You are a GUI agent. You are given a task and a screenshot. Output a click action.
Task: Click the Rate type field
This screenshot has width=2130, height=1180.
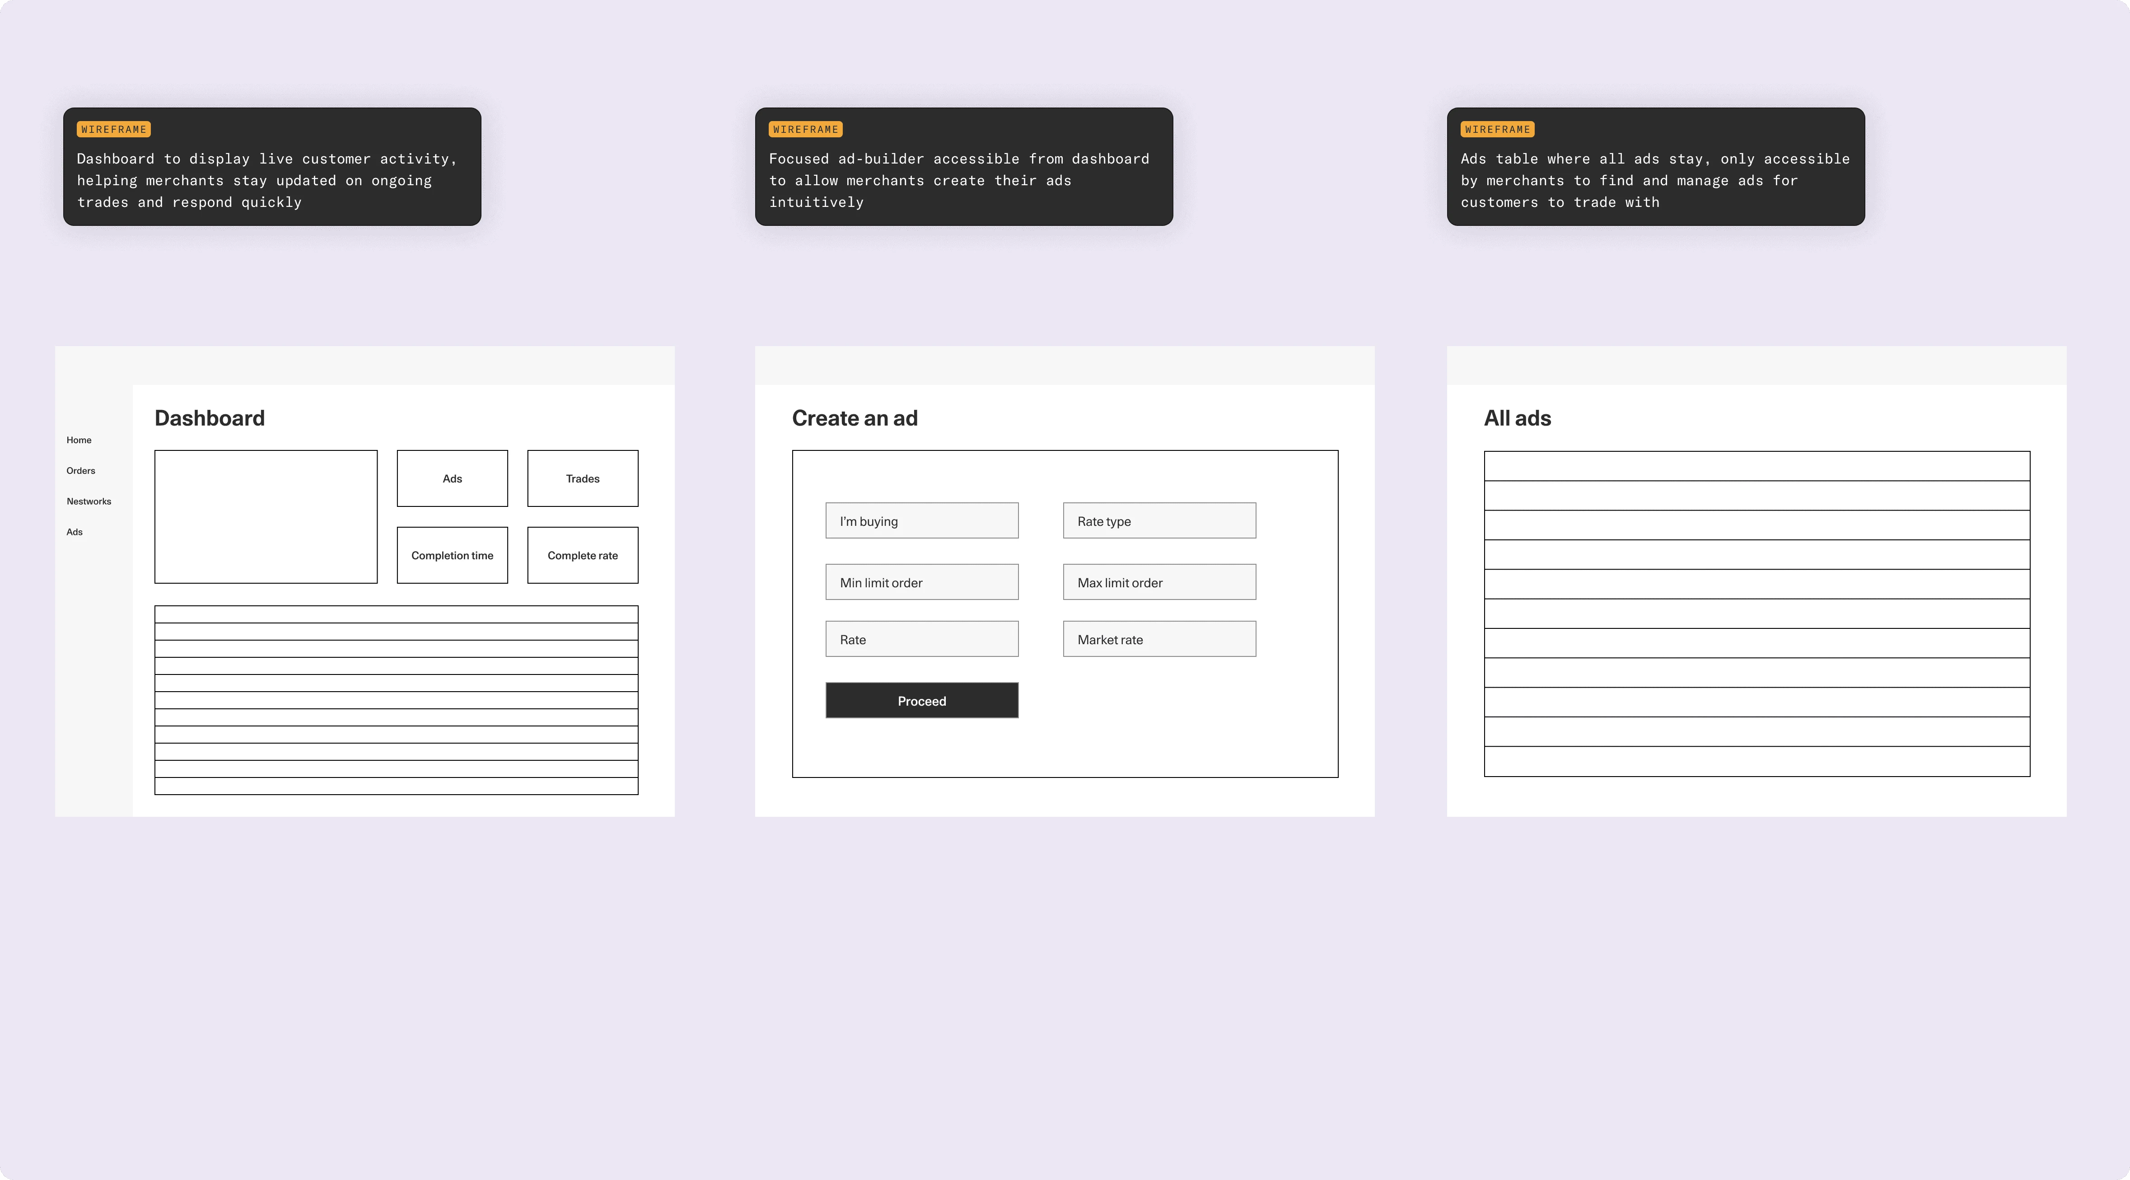(1159, 521)
